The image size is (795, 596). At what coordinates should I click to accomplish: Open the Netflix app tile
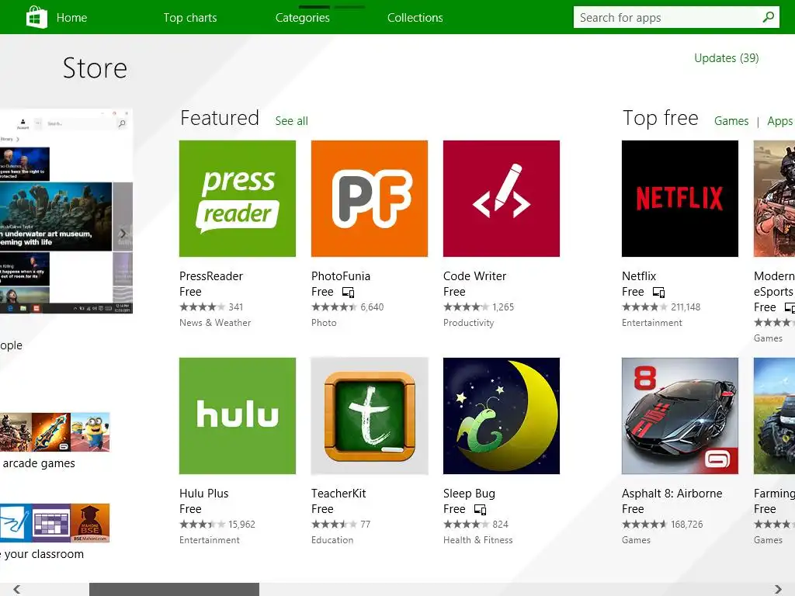tap(679, 199)
